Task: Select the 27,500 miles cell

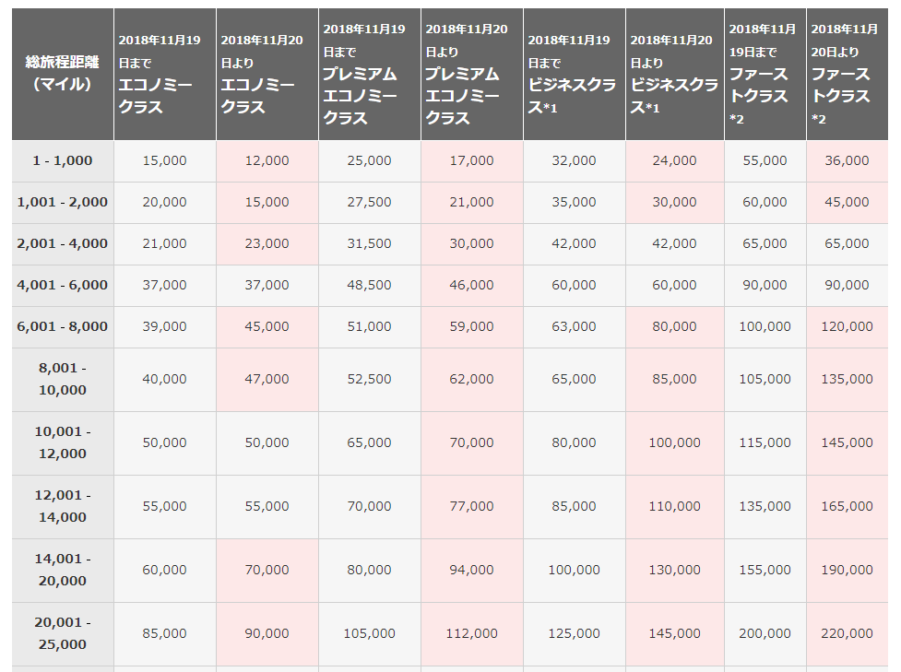Action: pos(370,202)
